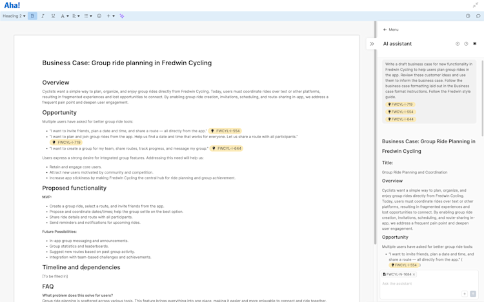Open the insert plus dropdown
484x302 pixels.
(110, 16)
